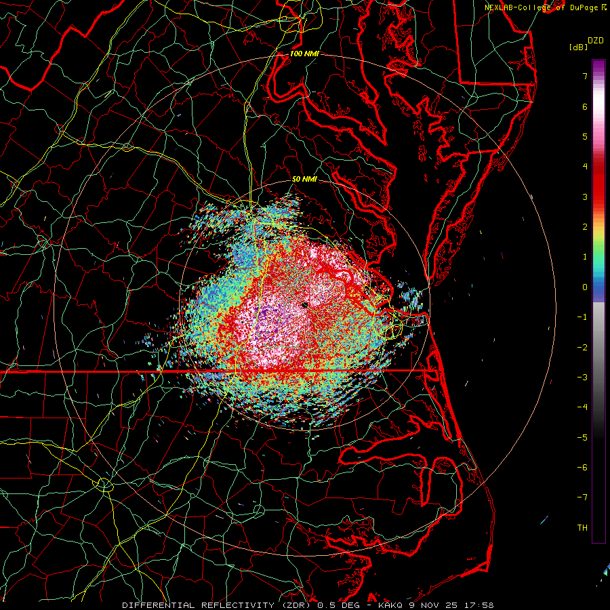Click the red section of the color bar
Screen dimensions: 610x610
[x=598, y=183]
